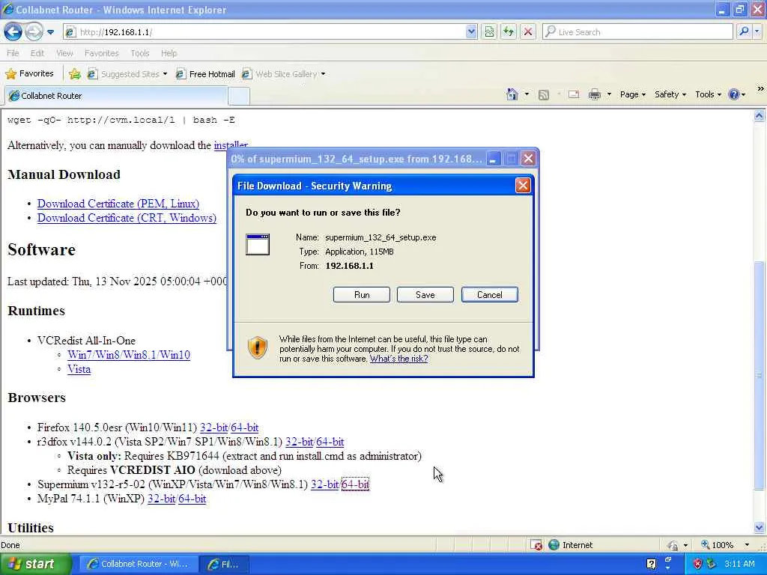This screenshot has width=767, height=575.
Task: Open MyPal 74.1.1 64-bit link
Action: point(192,499)
